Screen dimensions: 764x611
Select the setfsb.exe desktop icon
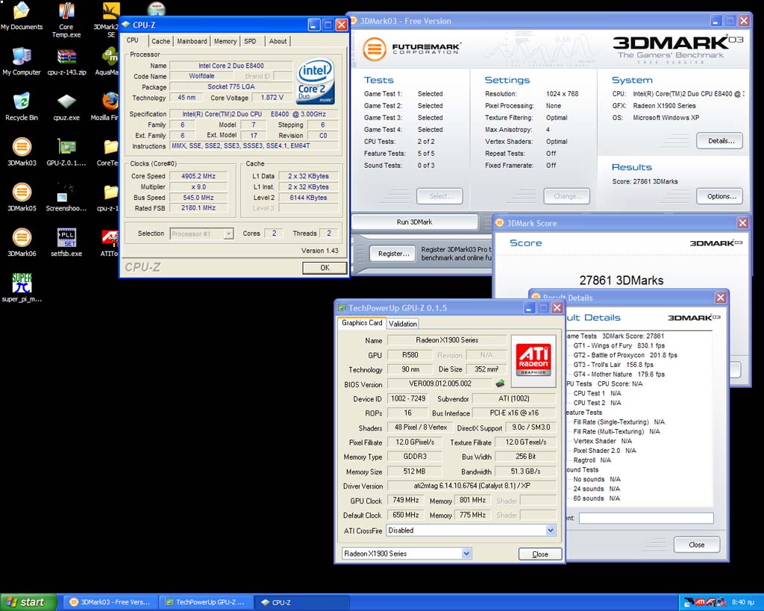click(66, 242)
